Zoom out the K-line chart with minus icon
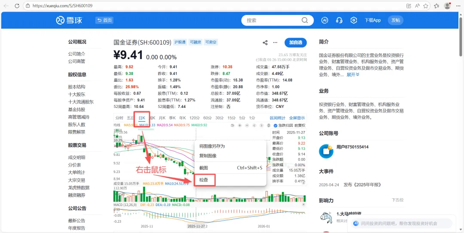464x233 pixels. [247, 125]
